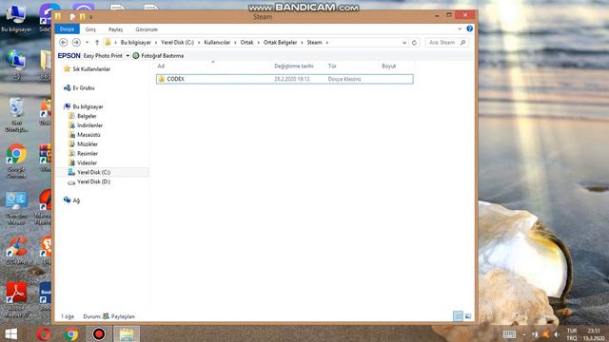Click the Properties quick access toolbar icon

tap(72, 17)
